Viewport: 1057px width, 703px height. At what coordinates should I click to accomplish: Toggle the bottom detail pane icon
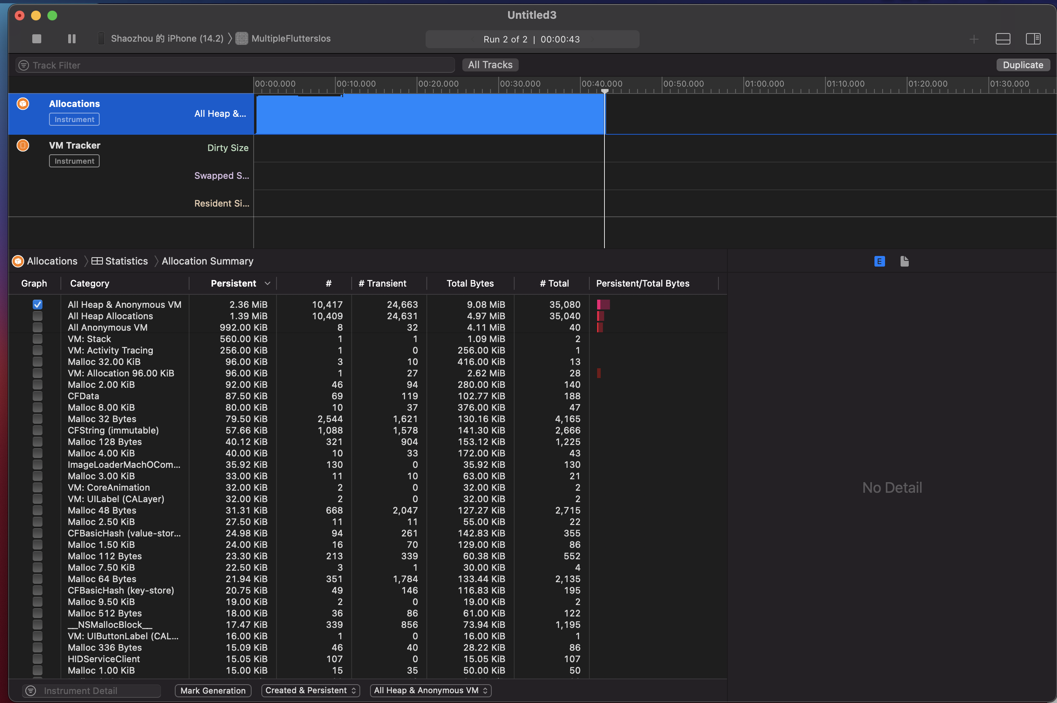pyautogui.click(x=1002, y=39)
